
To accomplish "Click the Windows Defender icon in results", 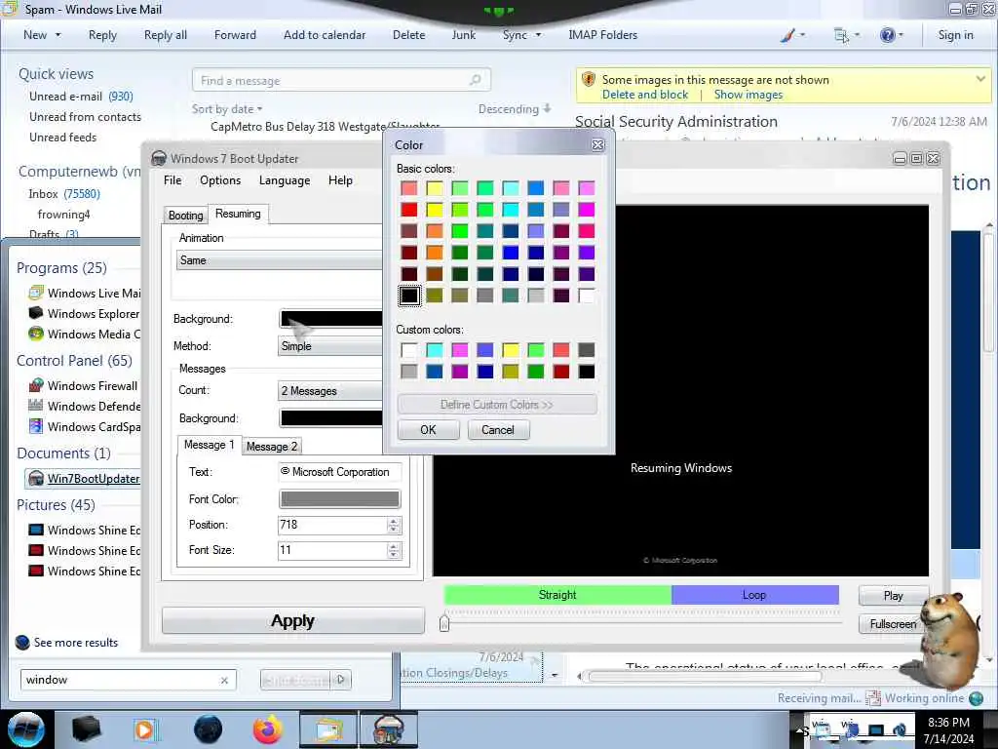I will pos(36,406).
